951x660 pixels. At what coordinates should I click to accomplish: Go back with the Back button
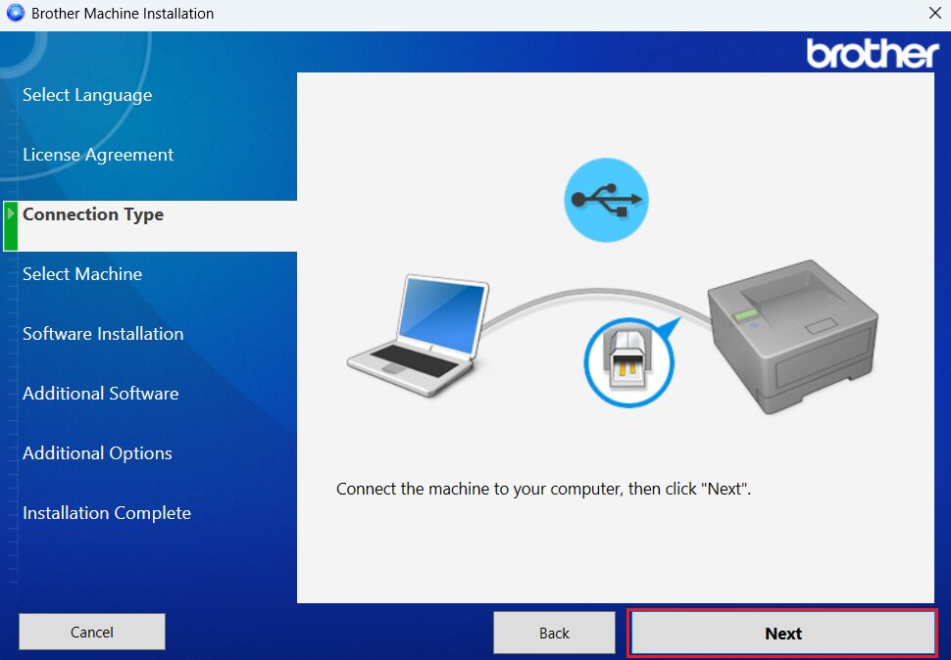554,633
